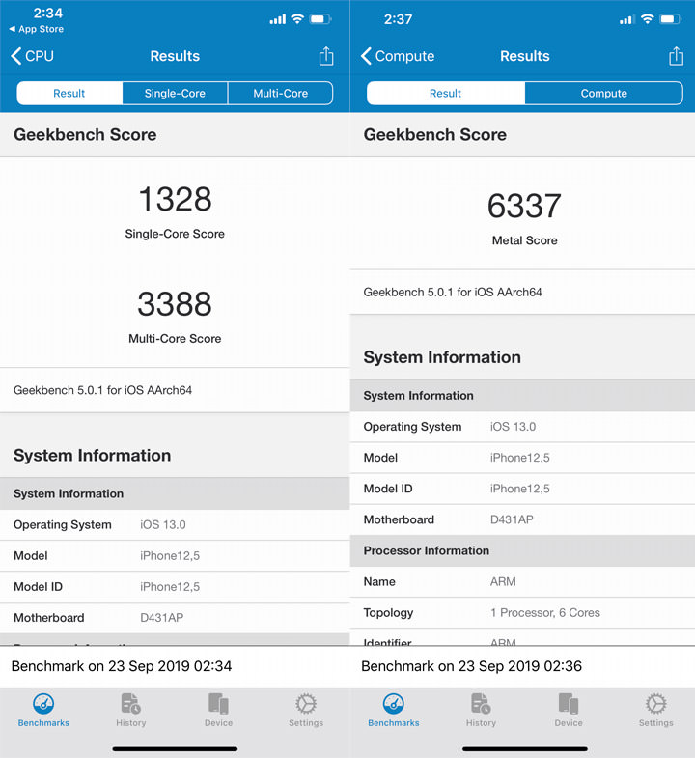The width and height of the screenshot is (695, 758).
Task: Tap the 2:37 clock in status bar
Action: (398, 19)
